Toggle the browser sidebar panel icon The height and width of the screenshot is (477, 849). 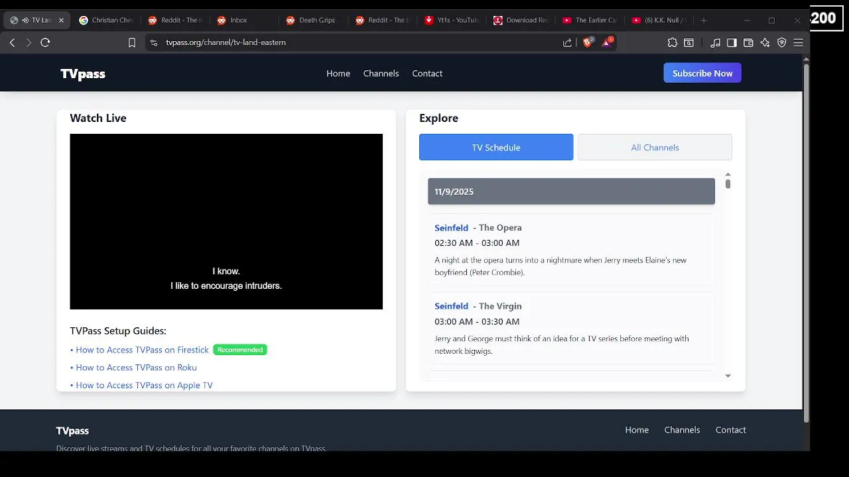coord(732,42)
